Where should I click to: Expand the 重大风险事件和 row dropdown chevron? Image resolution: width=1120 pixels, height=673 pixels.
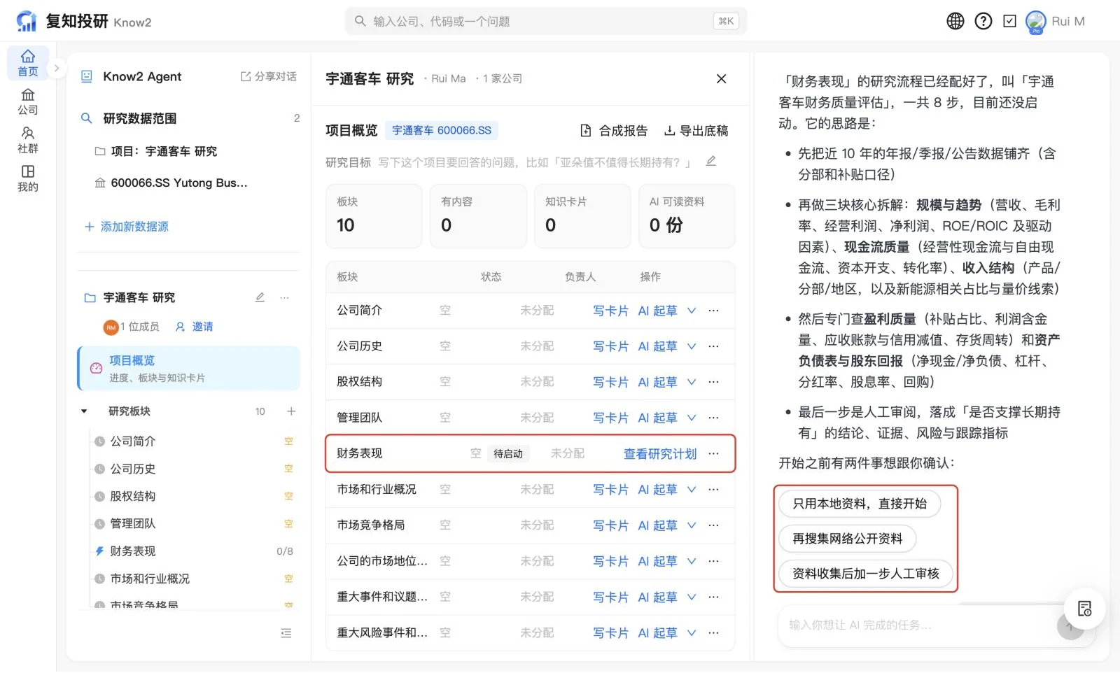(x=692, y=633)
